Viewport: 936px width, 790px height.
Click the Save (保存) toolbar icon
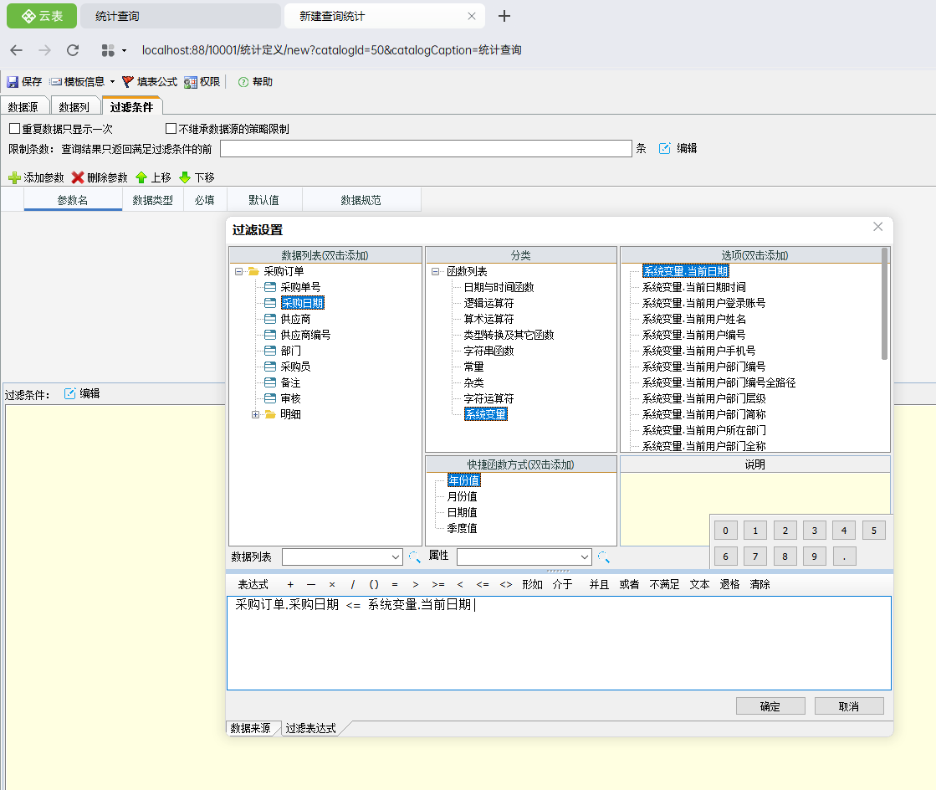click(x=13, y=82)
